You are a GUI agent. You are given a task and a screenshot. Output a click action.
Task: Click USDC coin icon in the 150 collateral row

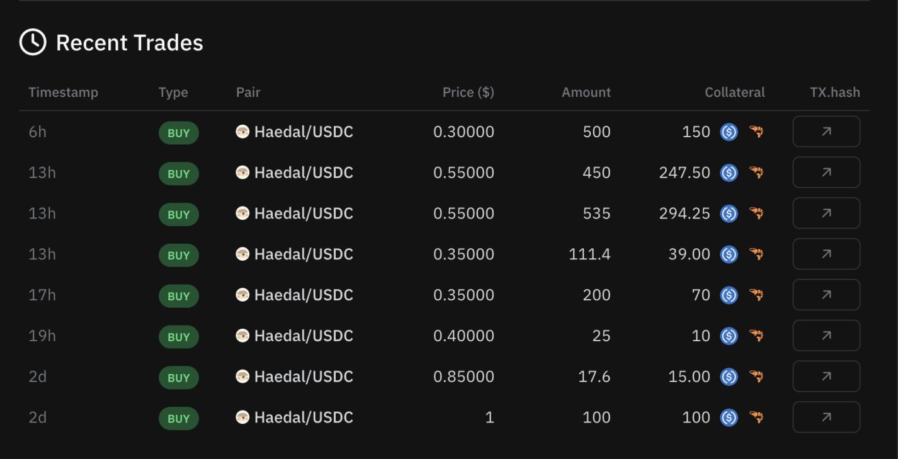pyautogui.click(x=729, y=132)
